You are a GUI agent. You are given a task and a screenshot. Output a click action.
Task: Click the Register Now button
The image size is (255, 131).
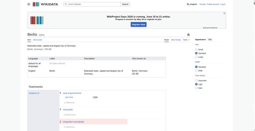tap(139, 24)
